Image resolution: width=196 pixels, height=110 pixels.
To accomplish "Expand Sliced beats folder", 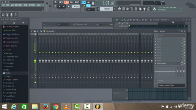I will click(11, 93).
